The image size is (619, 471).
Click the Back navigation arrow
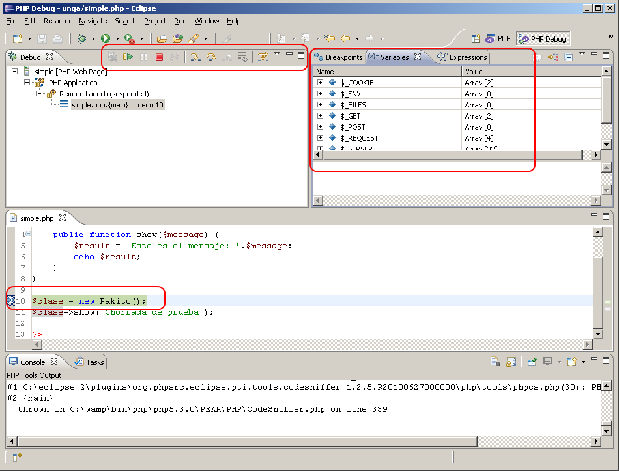pyautogui.click(x=345, y=38)
